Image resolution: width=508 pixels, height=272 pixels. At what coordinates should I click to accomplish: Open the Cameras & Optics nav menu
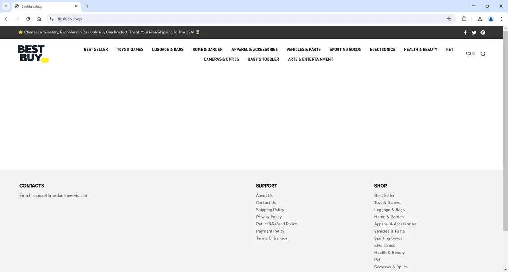(x=221, y=59)
